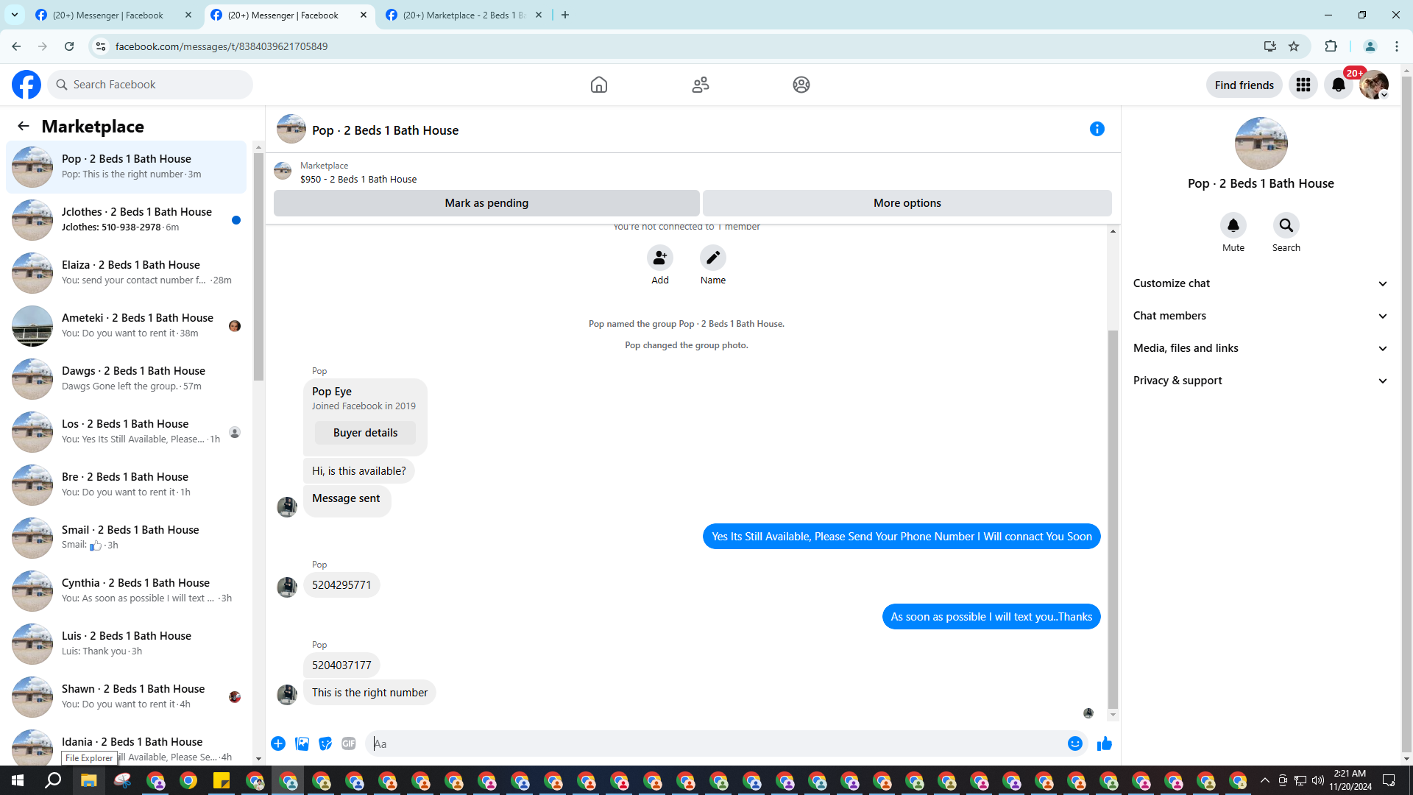Open Windows taskbar search
Screen dimensions: 1413x795
pyautogui.click(x=53, y=780)
